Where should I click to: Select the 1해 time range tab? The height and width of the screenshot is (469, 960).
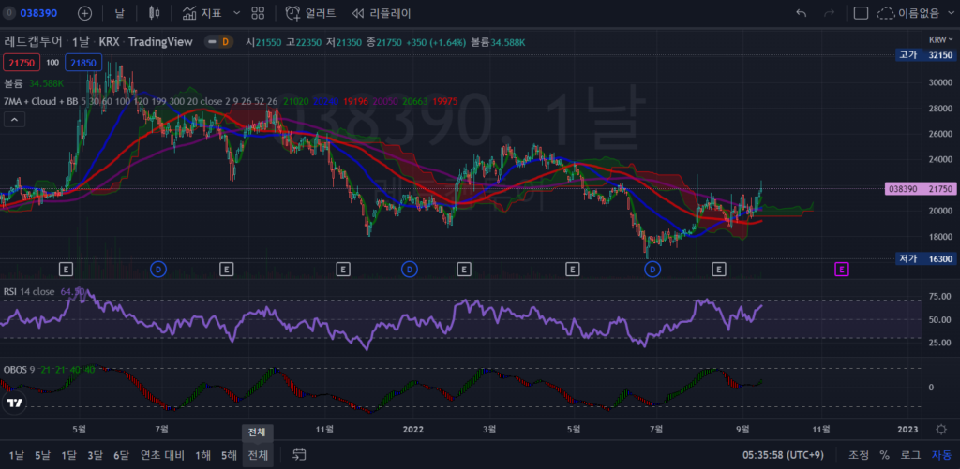[202, 454]
